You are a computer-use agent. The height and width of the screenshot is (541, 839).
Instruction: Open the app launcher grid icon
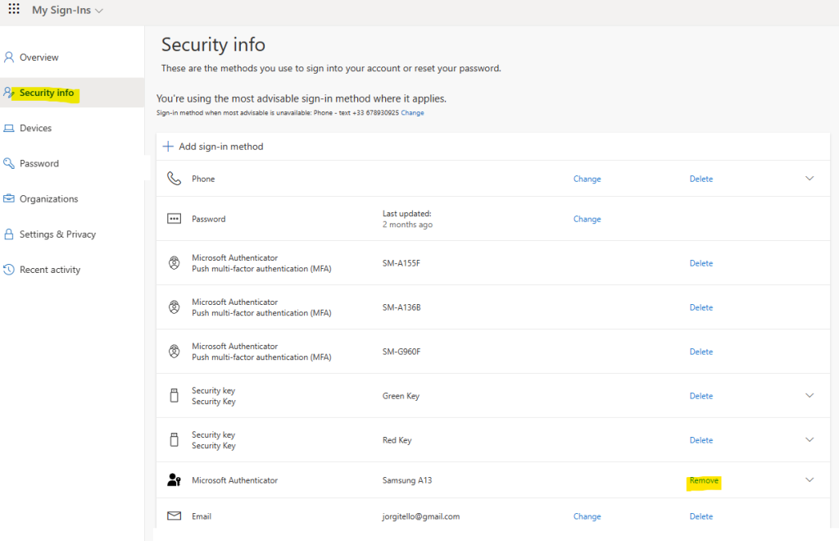(x=14, y=9)
